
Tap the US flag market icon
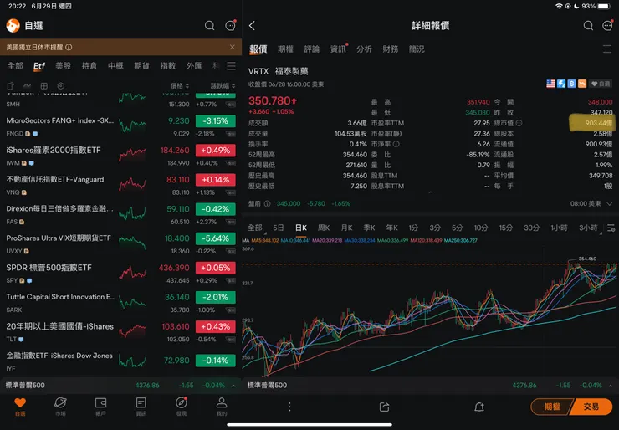point(550,84)
